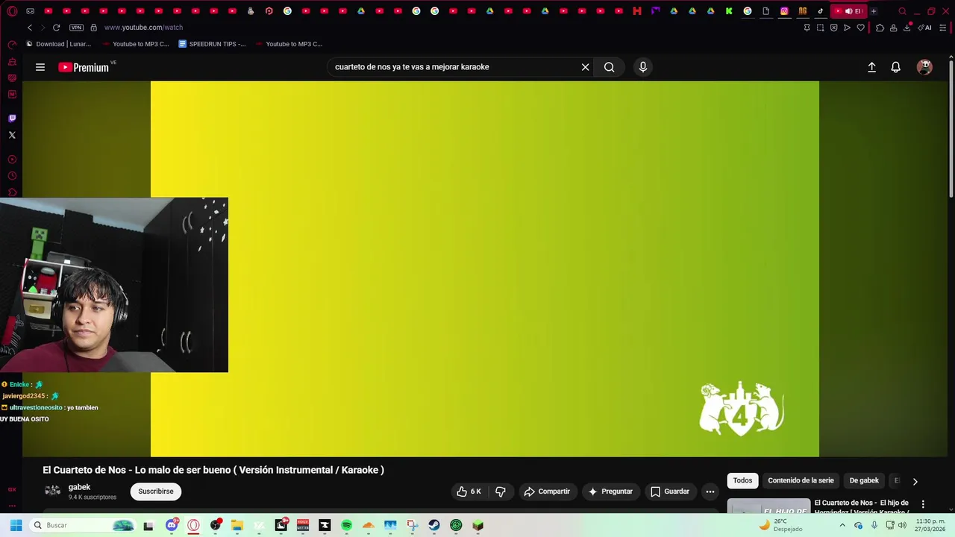Viewport: 955px width, 537px height.
Task: Open options for El hijo de Hernández video
Action: tap(923, 504)
